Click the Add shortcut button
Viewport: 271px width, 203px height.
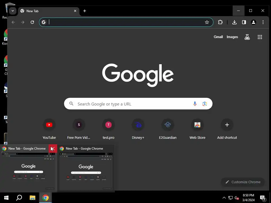(227, 129)
